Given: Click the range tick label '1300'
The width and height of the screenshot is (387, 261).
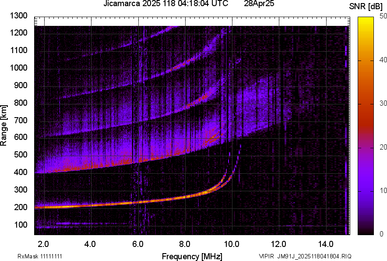Looking at the screenshot, I should 19,16.
